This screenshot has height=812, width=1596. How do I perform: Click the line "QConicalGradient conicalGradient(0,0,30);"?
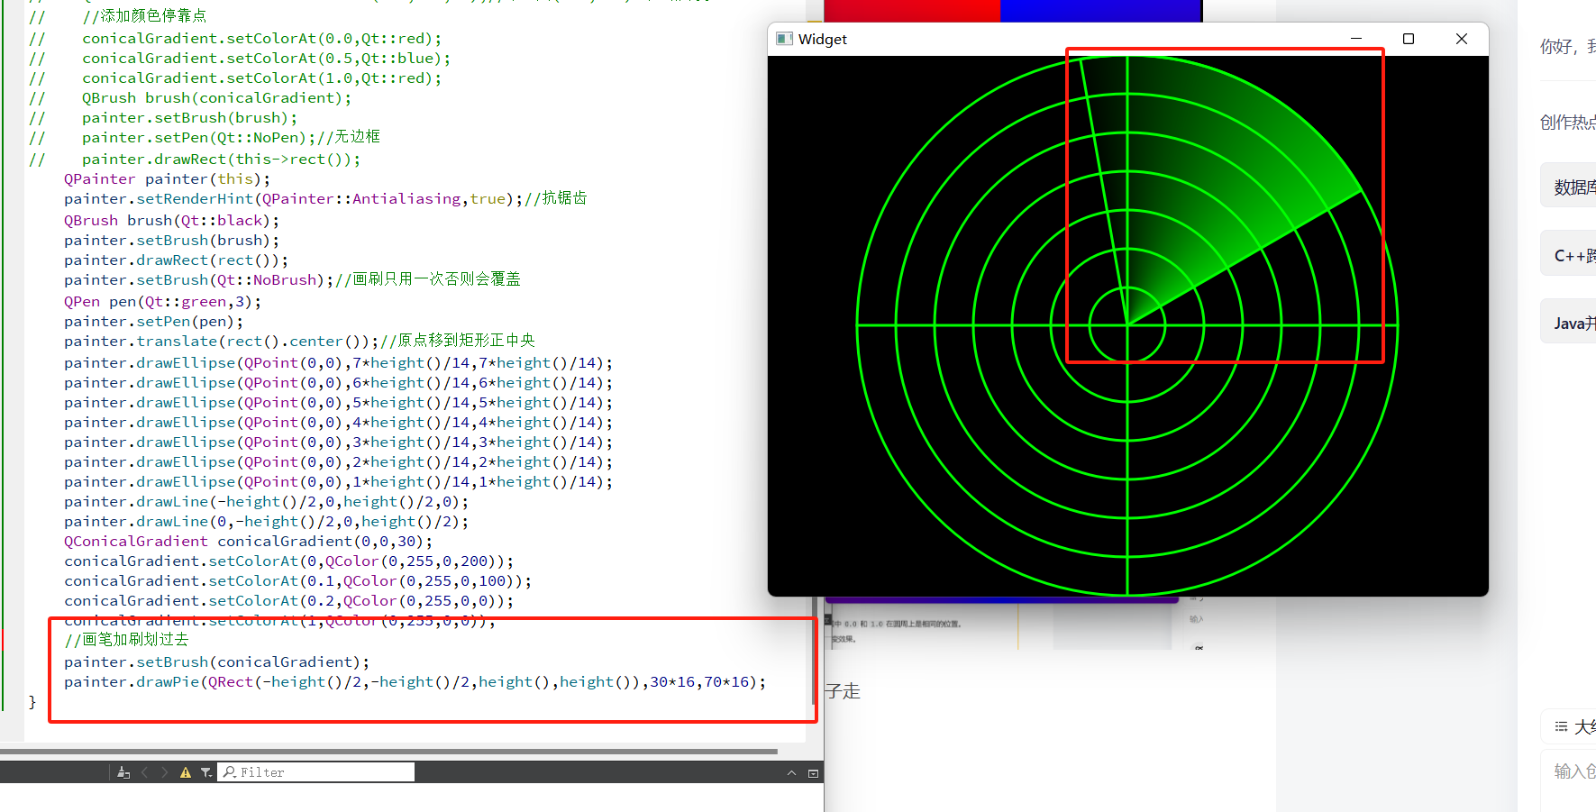249,542
